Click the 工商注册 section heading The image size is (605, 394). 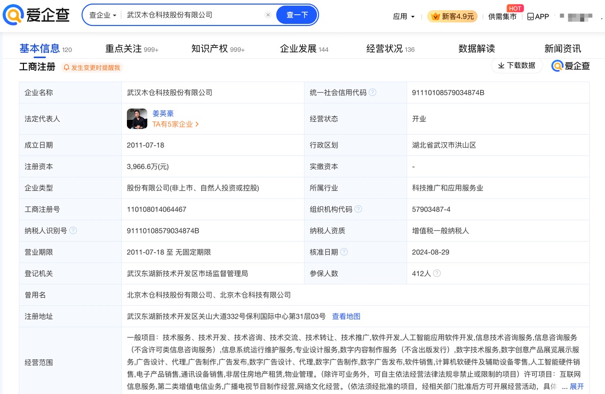(x=37, y=67)
